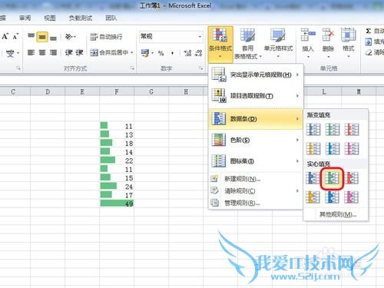This screenshot has height=288, width=384.
Task: Click Manage Rules (管理规则)
Action: click(256, 203)
